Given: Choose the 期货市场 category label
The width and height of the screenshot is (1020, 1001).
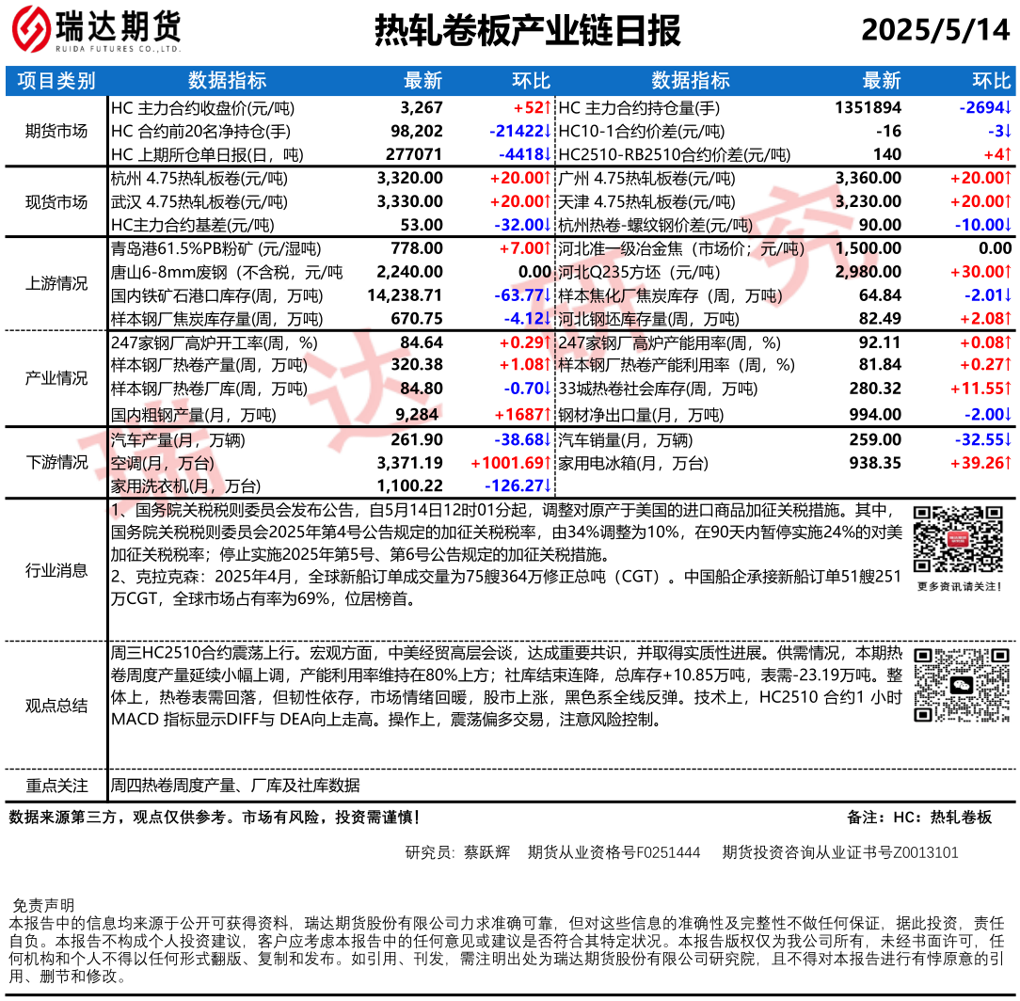Looking at the screenshot, I should 56,131.
